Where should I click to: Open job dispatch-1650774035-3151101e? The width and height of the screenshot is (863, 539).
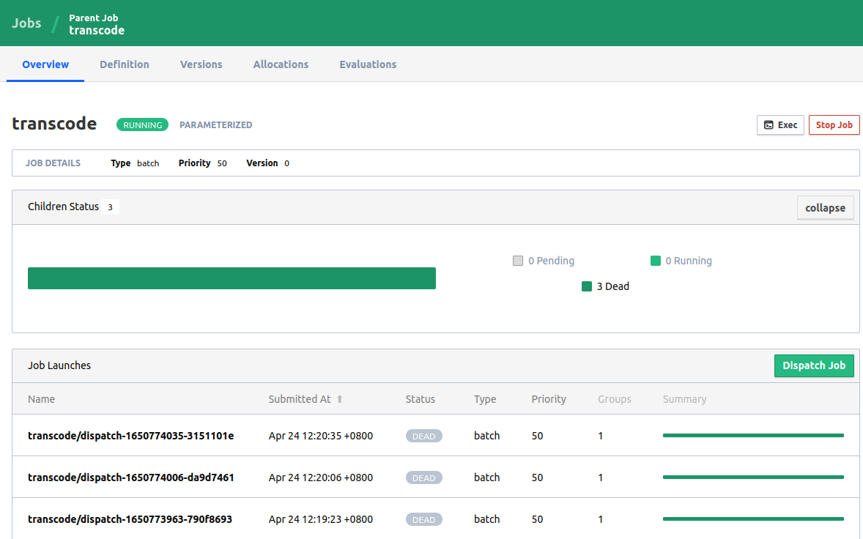pos(131,436)
